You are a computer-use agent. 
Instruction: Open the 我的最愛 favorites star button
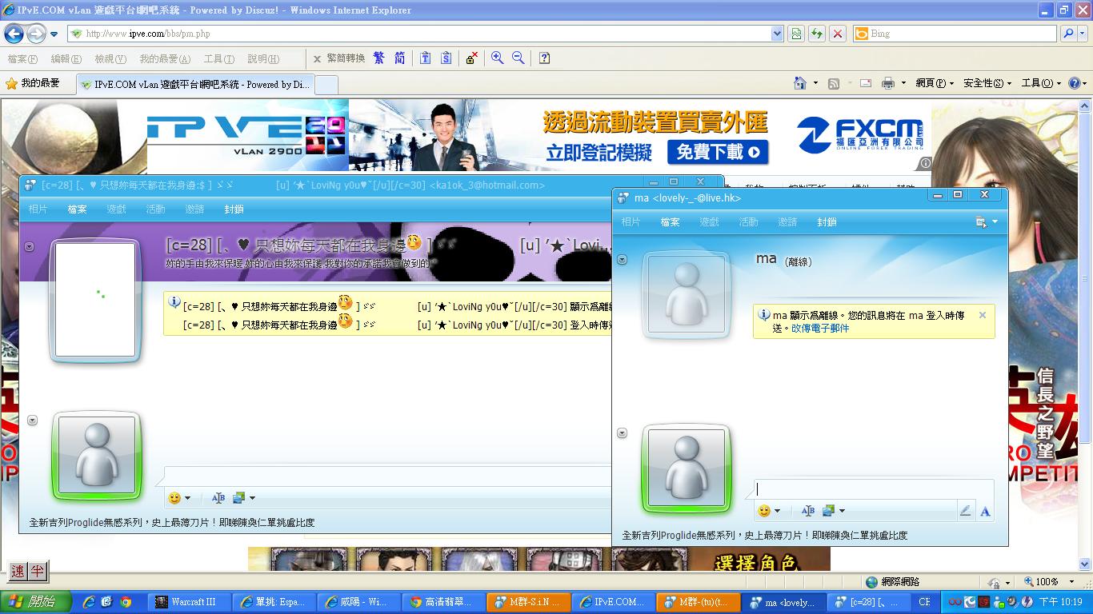point(33,83)
